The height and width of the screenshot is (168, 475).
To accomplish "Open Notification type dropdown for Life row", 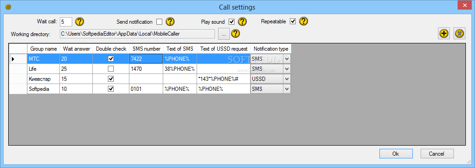I will click(x=287, y=69).
